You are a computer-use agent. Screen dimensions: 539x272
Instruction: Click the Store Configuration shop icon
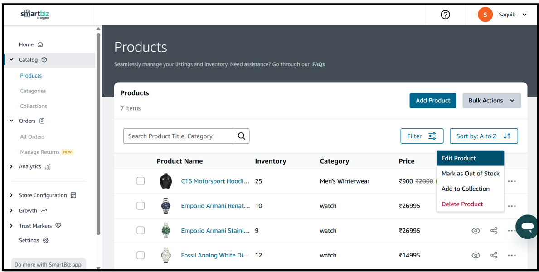[x=73, y=195]
